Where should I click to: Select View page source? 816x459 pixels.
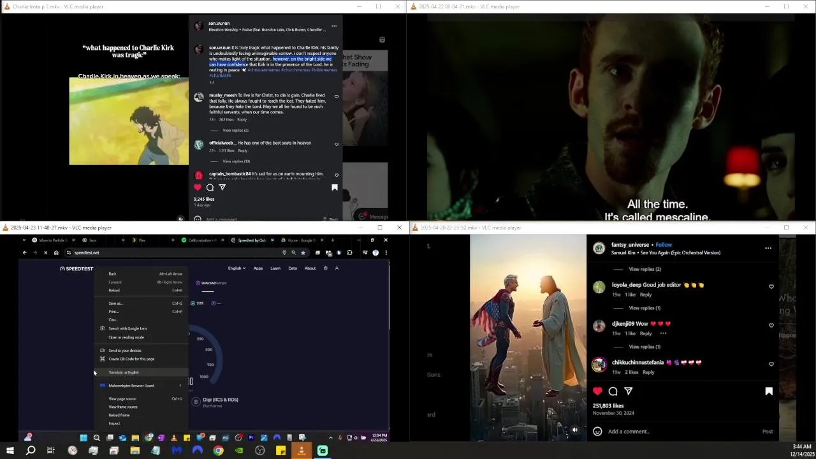click(142, 399)
